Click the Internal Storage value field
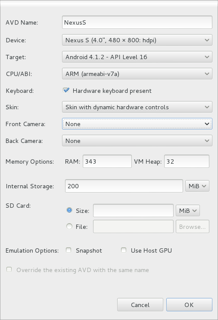Image resolution: width=218 pixels, height=320 pixels. [124, 186]
